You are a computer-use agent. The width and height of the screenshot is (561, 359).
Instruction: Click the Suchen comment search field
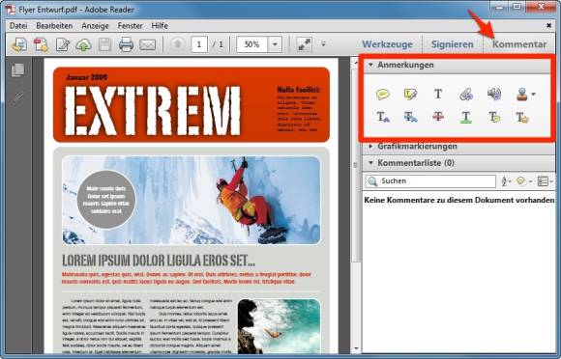click(x=430, y=180)
